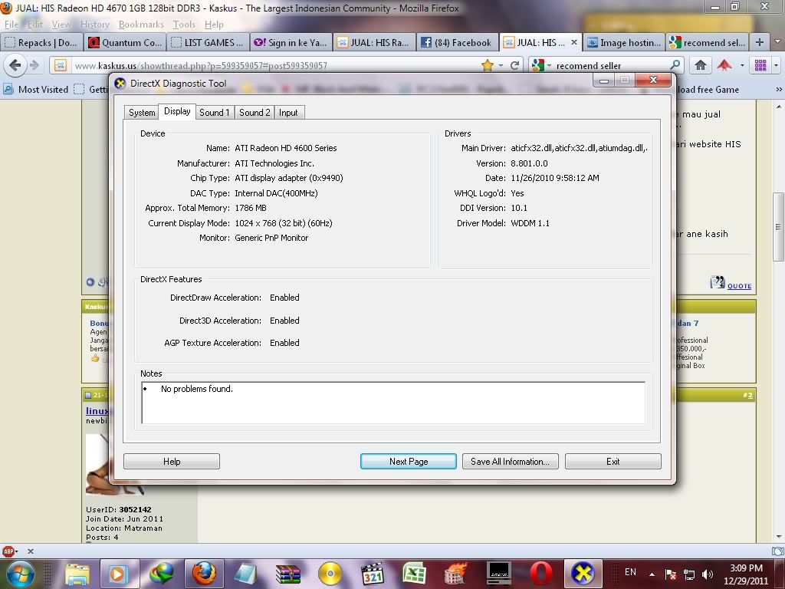Show hidden system tray icons

point(652,574)
